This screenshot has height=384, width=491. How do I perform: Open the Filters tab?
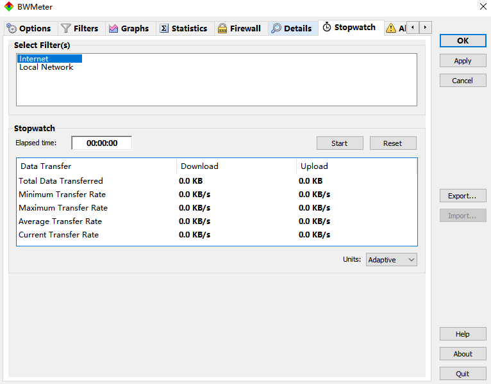[81, 28]
